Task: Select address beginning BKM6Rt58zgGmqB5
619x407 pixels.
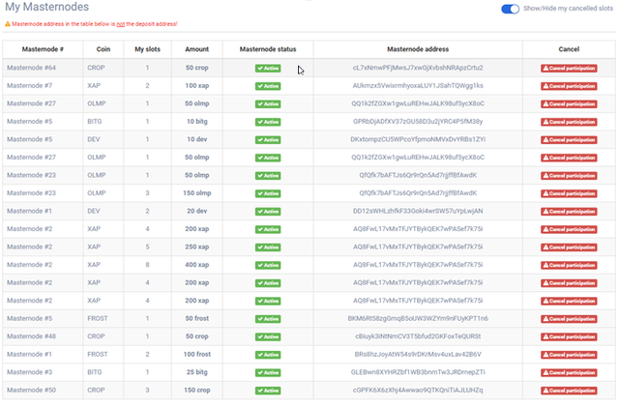Action: (418, 318)
